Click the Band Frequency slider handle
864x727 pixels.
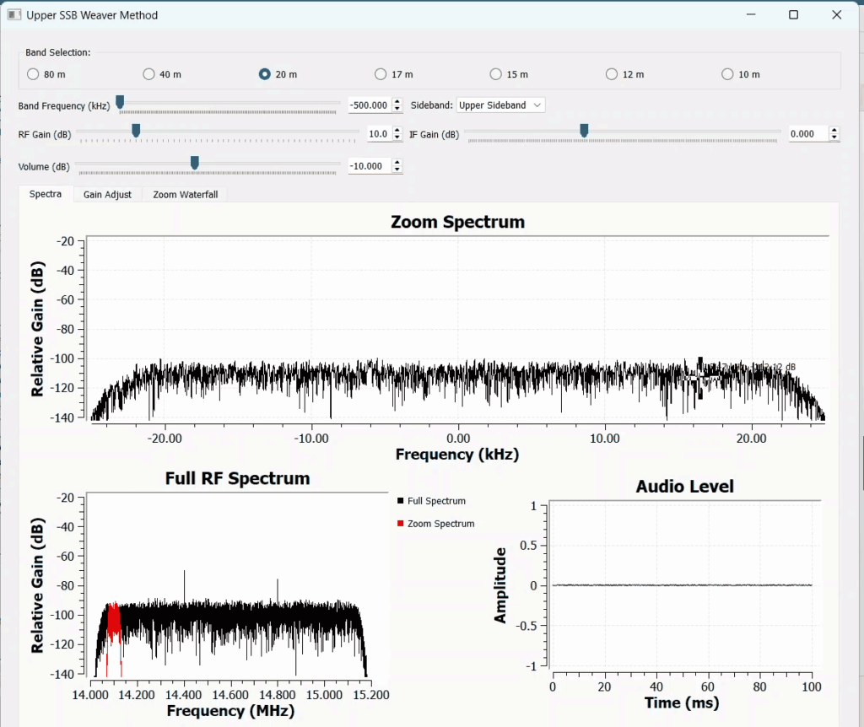tap(119, 102)
